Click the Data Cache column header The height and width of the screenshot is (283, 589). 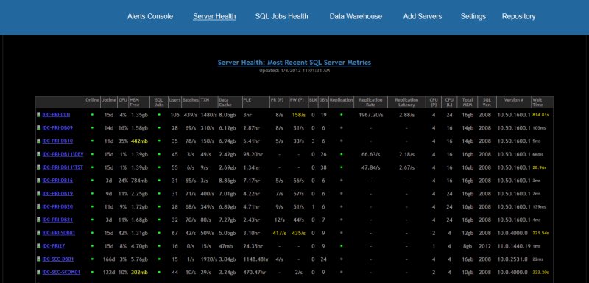click(x=230, y=102)
